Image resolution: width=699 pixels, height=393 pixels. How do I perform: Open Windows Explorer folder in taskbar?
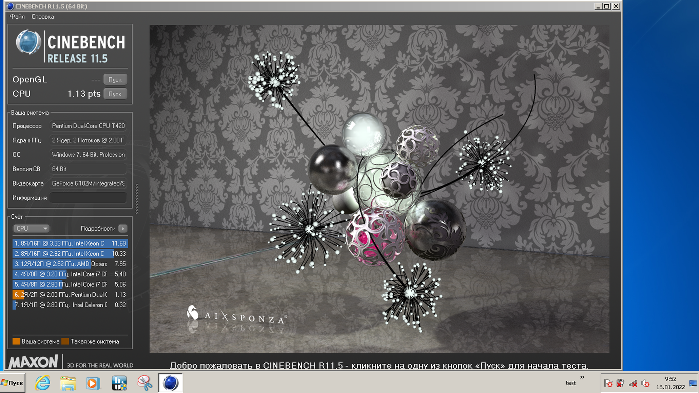click(68, 383)
